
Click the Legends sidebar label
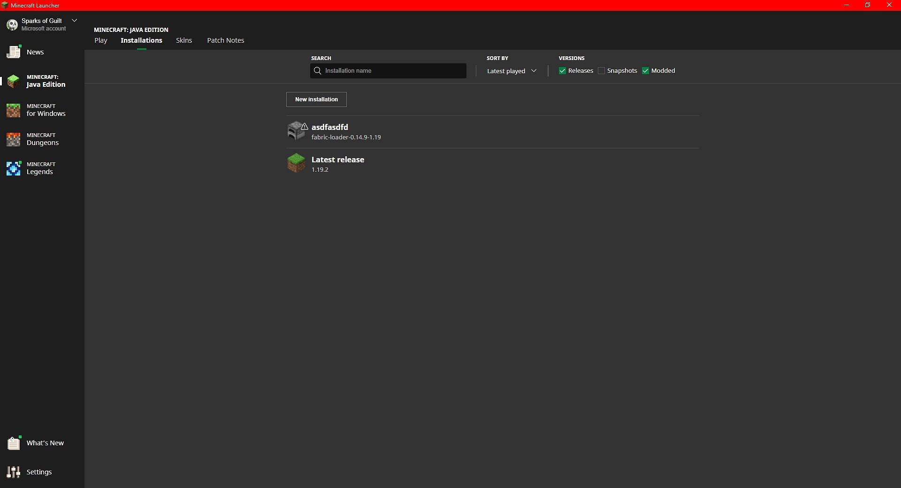point(40,172)
